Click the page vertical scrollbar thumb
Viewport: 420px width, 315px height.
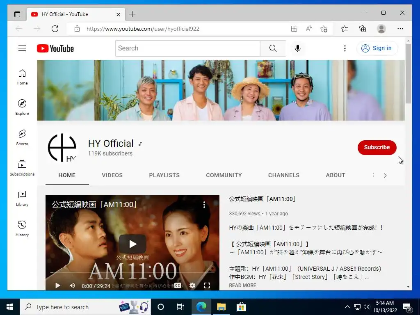[408, 73]
